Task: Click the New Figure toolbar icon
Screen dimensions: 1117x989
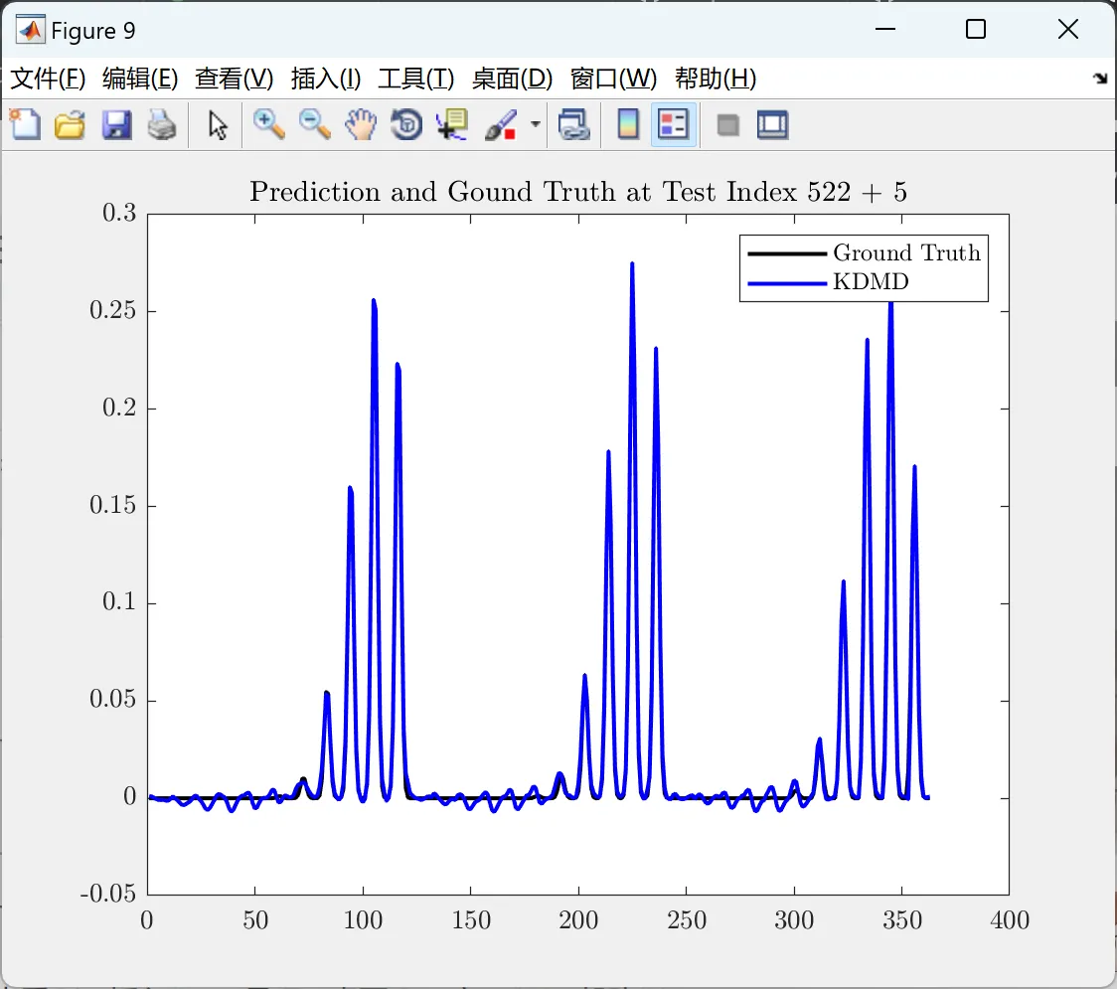Action: coord(25,124)
